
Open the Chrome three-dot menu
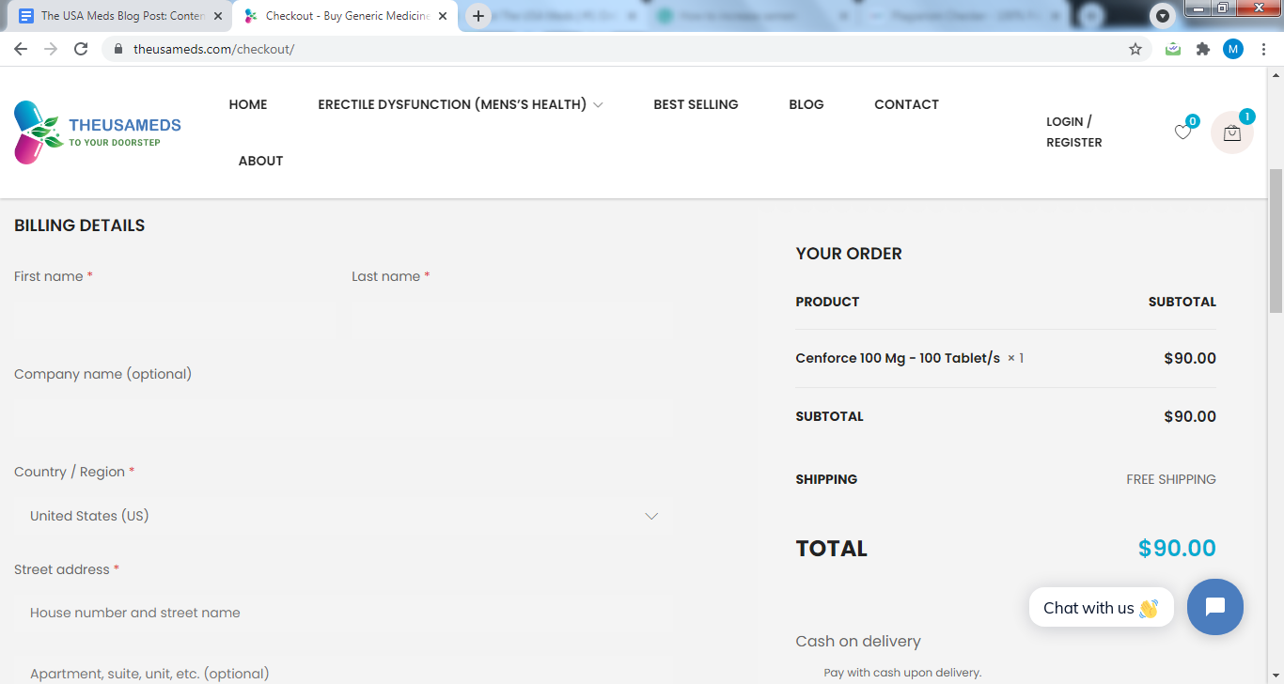click(1263, 49)
